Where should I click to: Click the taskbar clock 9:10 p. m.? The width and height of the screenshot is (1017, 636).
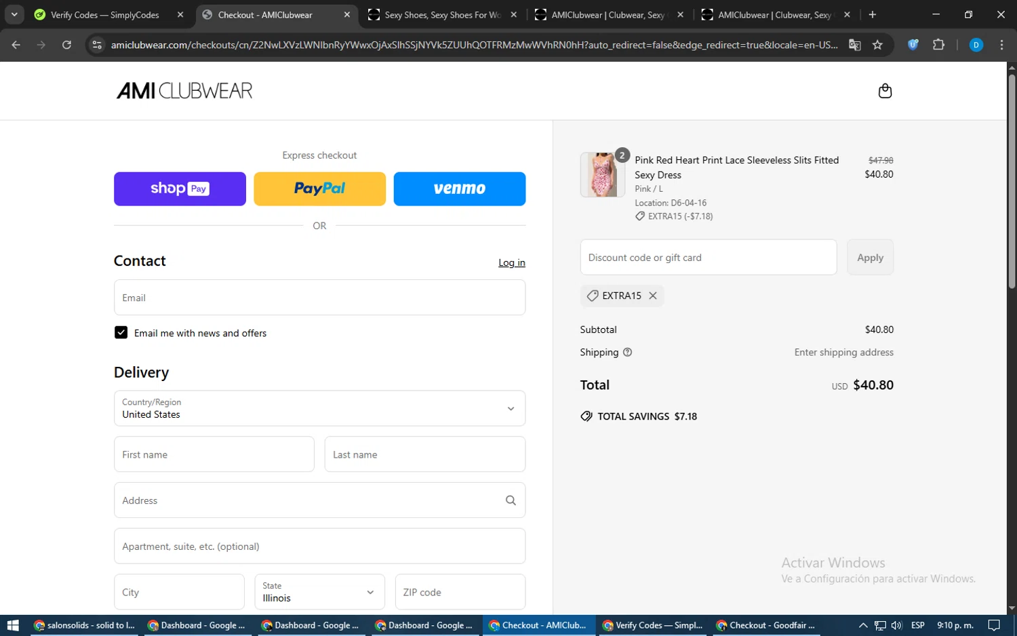pos(955,625)
